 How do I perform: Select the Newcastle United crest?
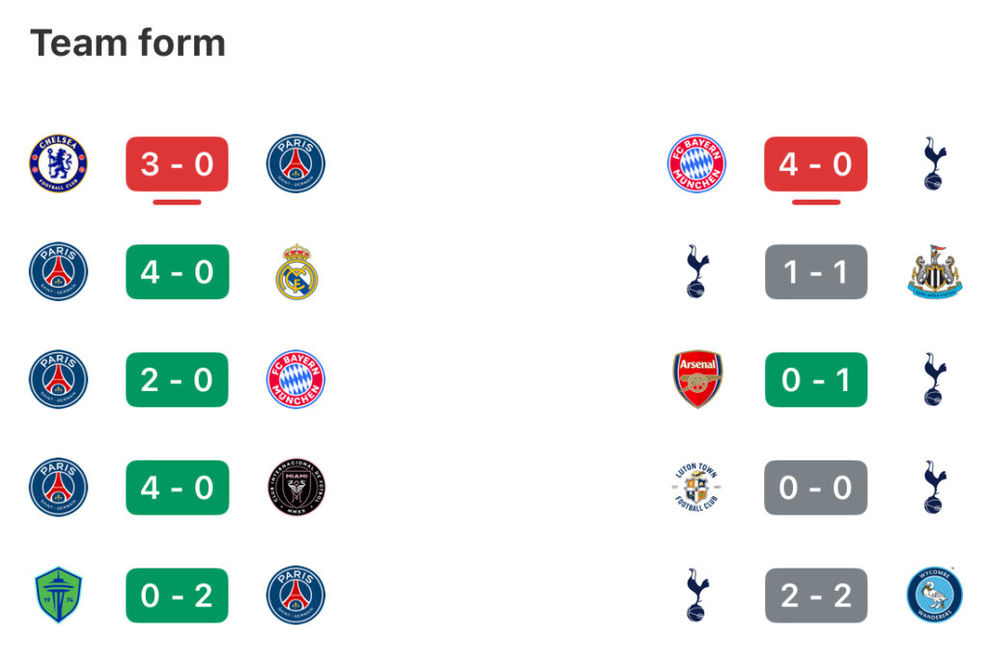click(x=935, y=271)
